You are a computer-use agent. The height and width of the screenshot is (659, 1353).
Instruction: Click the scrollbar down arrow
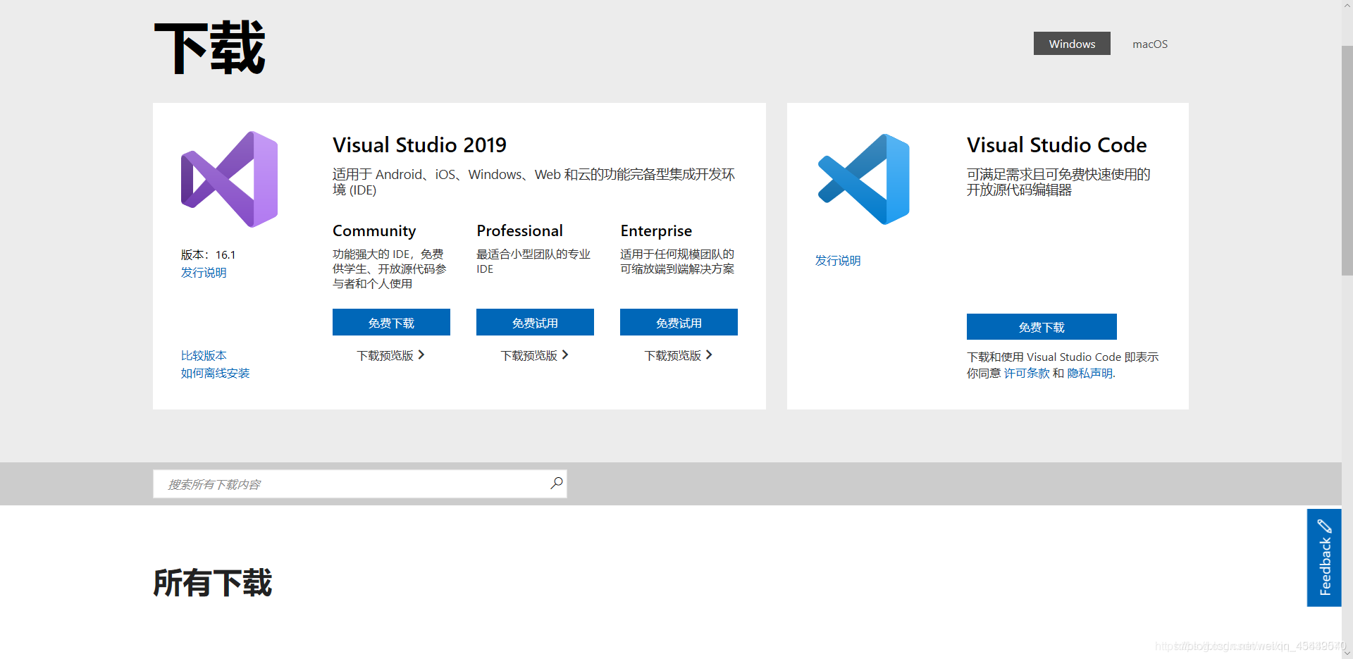[x=1347, y=653]
